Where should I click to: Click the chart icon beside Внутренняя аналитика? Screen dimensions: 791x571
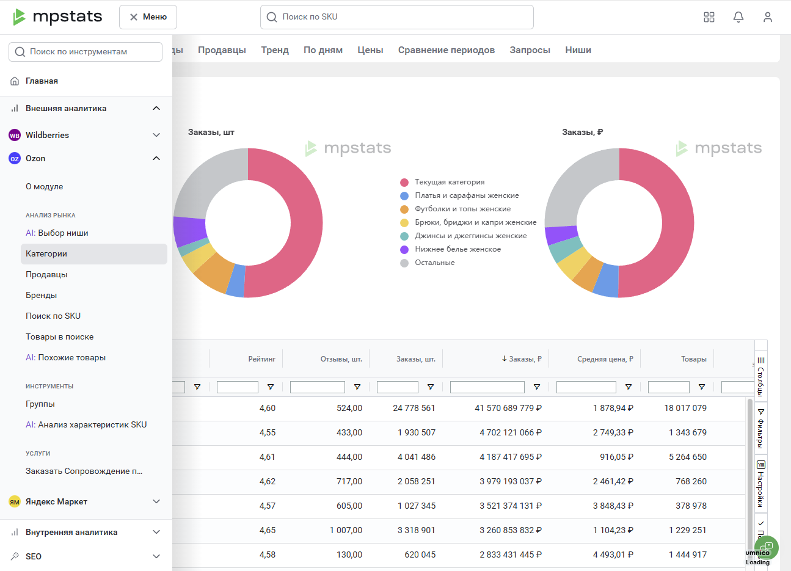(x=15, y=532)
